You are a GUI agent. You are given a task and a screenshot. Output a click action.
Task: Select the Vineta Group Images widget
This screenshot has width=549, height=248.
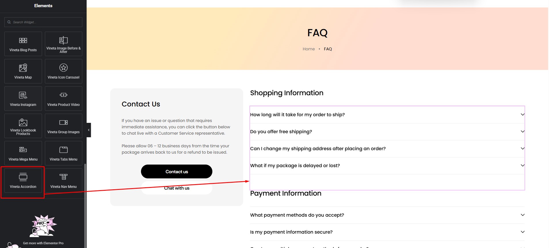64,126
